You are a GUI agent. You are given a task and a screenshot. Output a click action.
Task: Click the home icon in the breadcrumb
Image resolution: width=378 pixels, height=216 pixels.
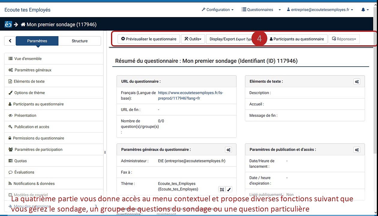pyautogui.click(x=23, y=25)
